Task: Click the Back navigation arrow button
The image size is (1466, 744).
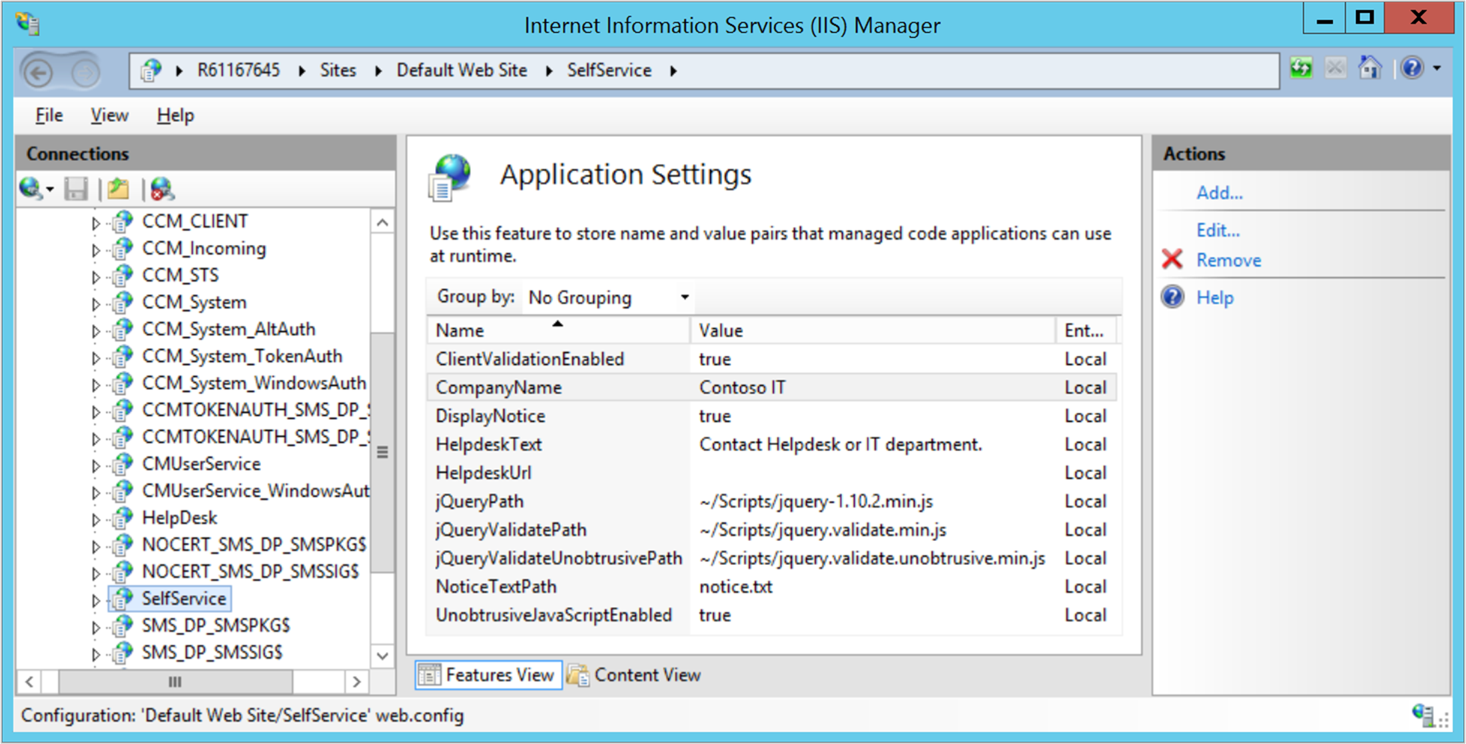Action: (38, 72)
